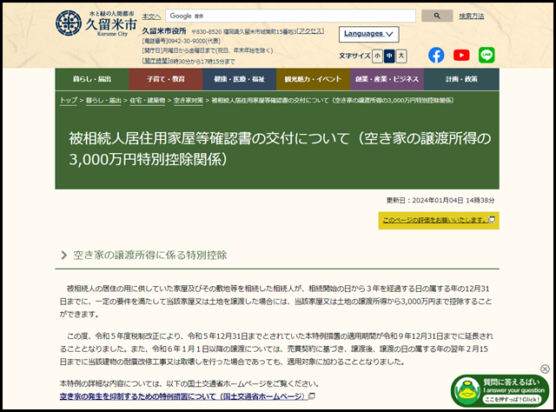This screenshot has height=412, width=556.
Task: Close the chatbot popup with X
Action: pos(545,369)
